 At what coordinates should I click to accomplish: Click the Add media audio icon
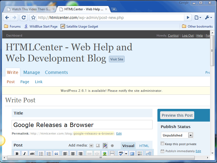point(105,146)
